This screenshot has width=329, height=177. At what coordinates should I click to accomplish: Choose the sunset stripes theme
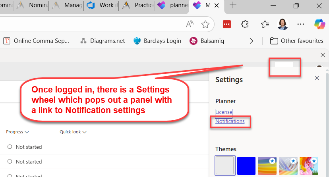pyautogui.click(x=267, y=165)
